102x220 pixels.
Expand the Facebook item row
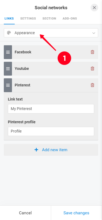point(51,52)
